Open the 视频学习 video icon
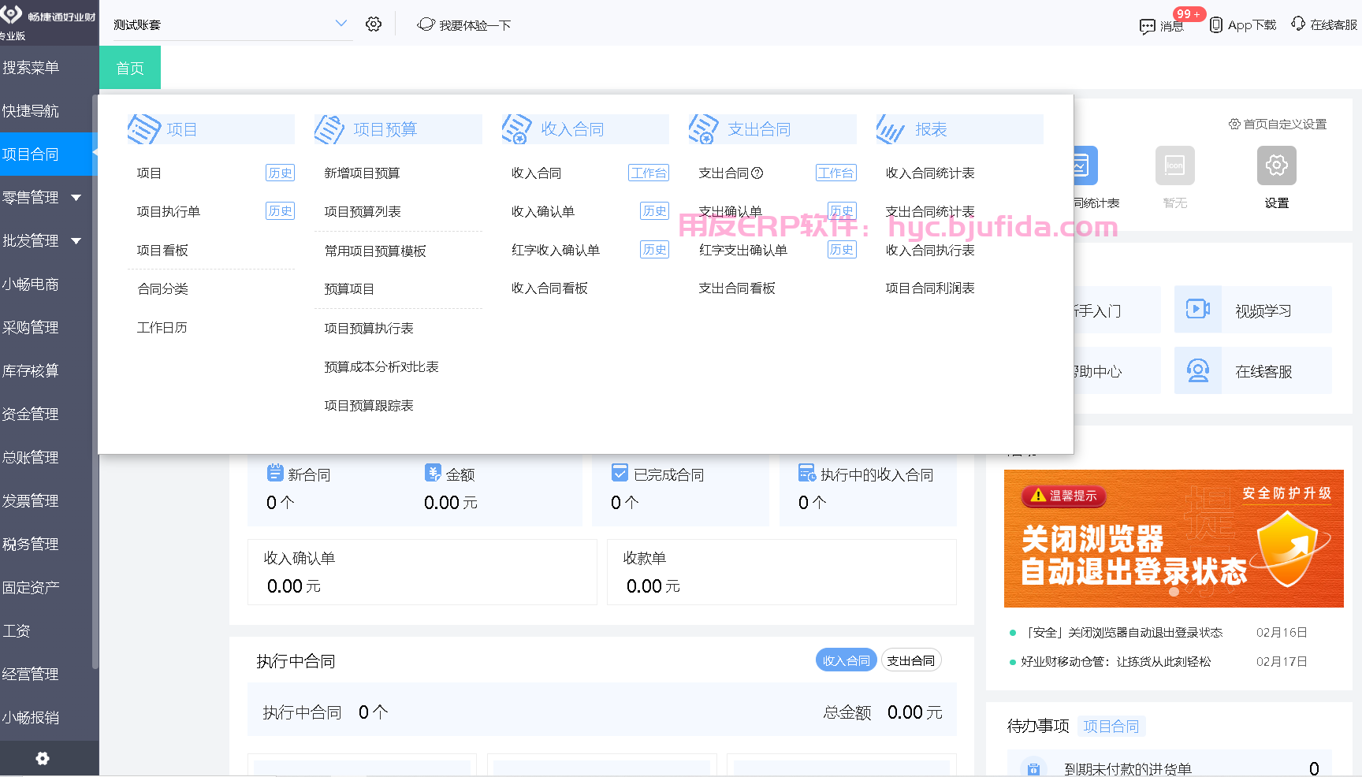1362x777 pixels. click(x=1198, y=309)
